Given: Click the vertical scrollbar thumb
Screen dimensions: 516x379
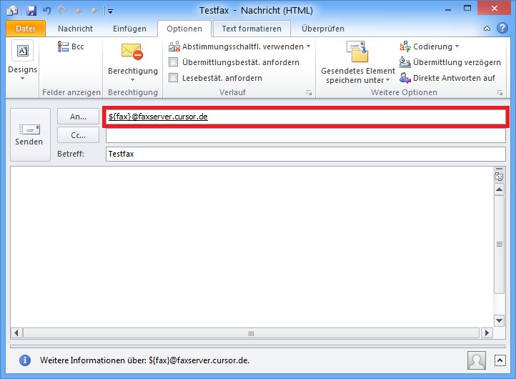Looking at the screenshot, I should point(500,244).
